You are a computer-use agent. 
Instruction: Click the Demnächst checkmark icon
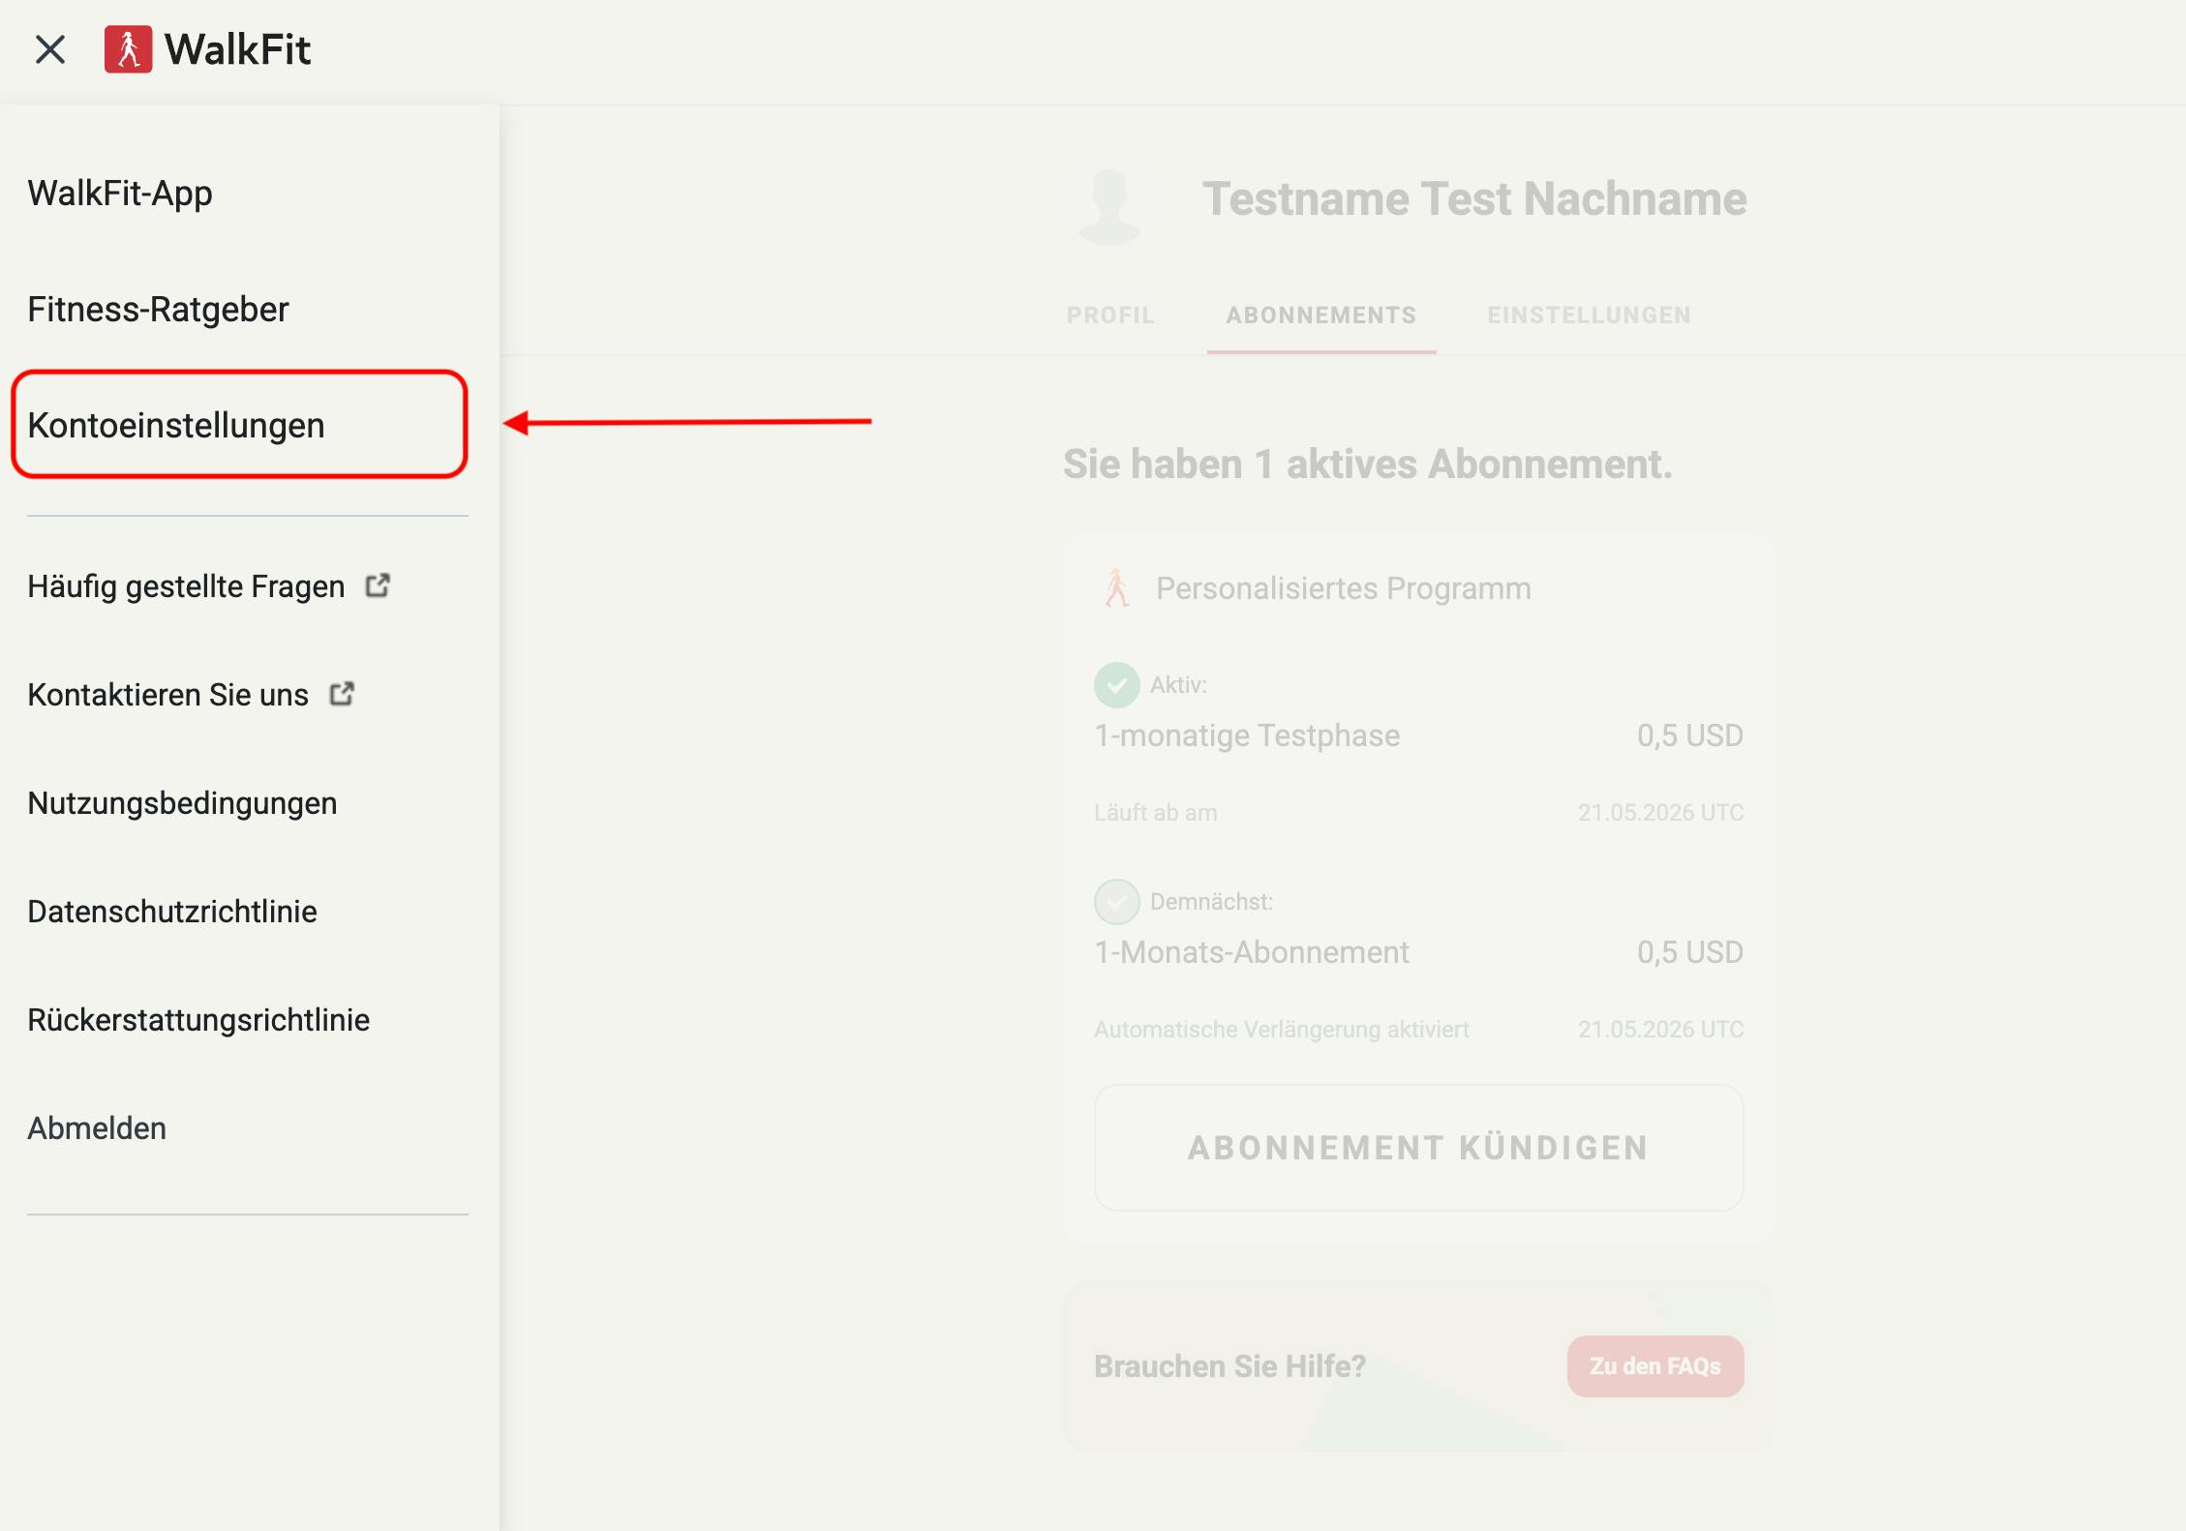[1116, 902]
